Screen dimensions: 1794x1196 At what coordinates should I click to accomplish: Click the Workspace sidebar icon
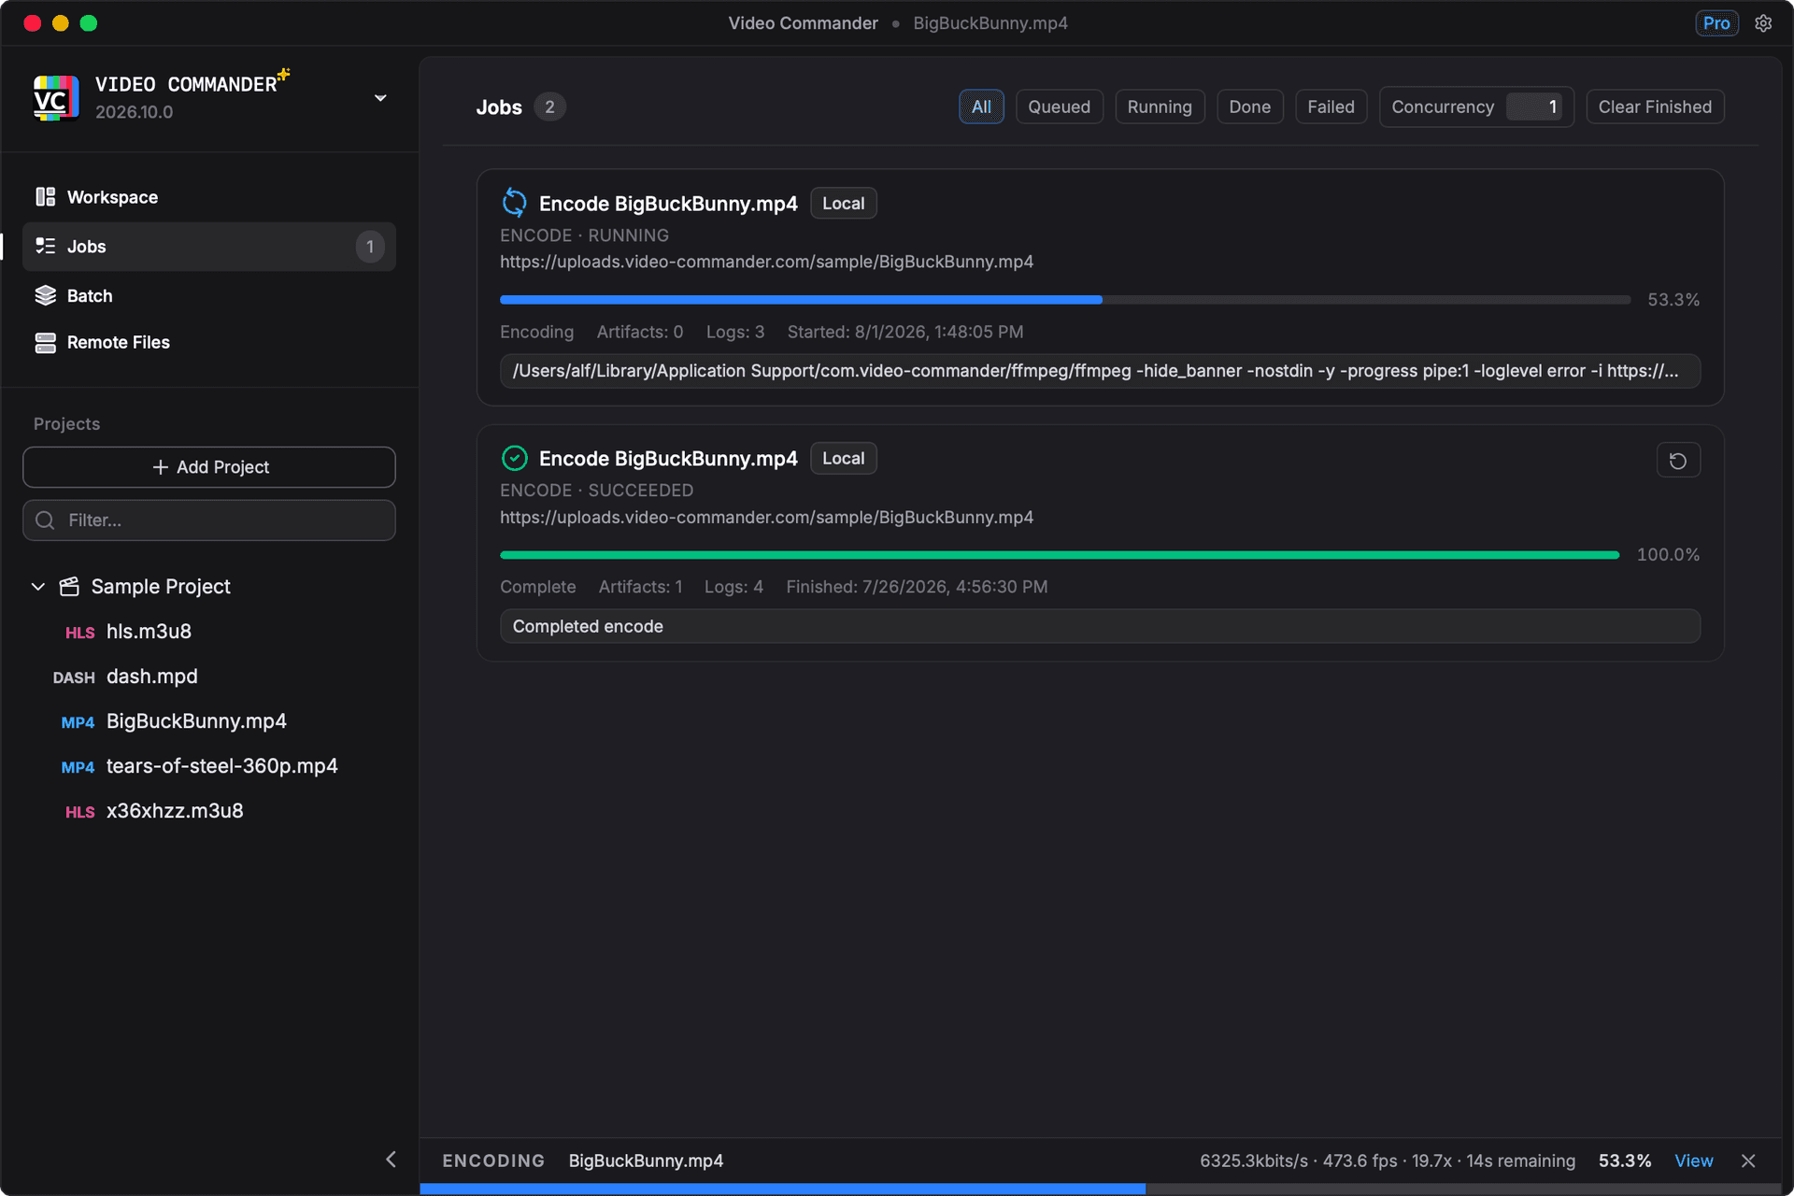(45, 197)
